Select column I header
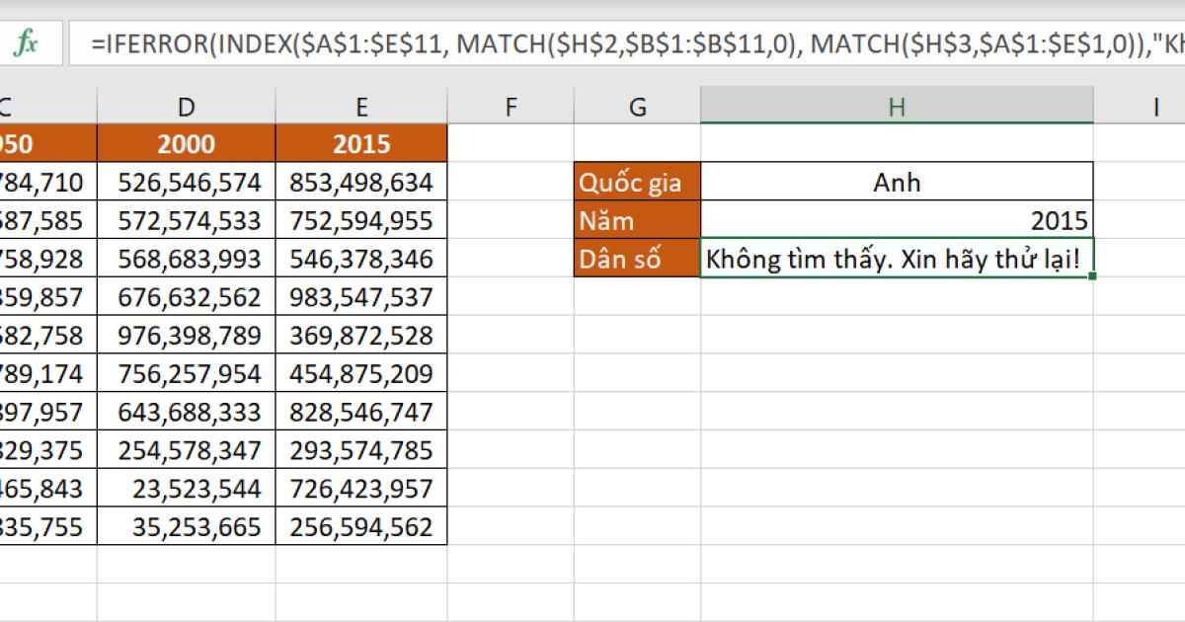This screenshot has width=1185, height=622. coord(1154,107)
